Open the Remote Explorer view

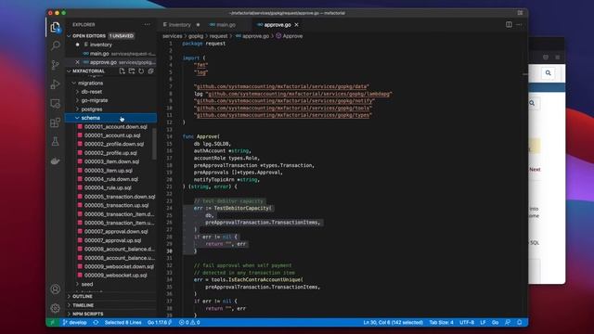tap(56, 103)
